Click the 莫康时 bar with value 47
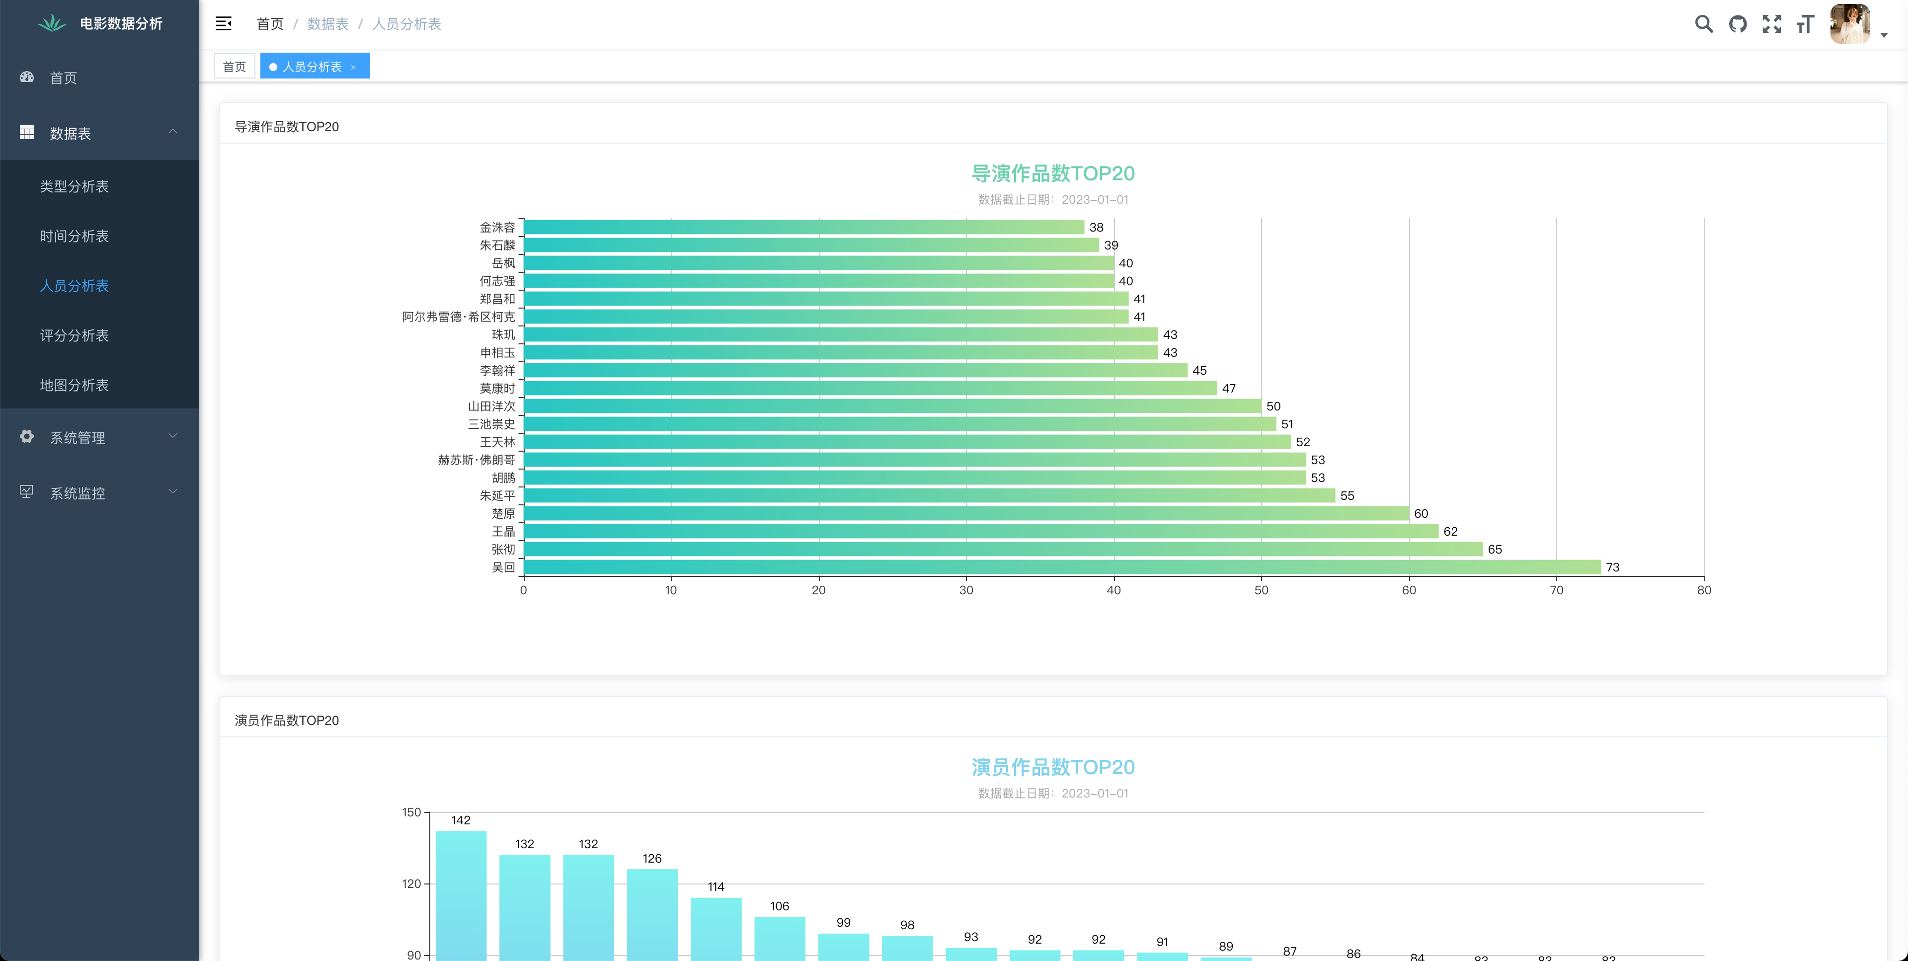The height and width of the screenshot is (961, 1908). click(x=871, y=388)
